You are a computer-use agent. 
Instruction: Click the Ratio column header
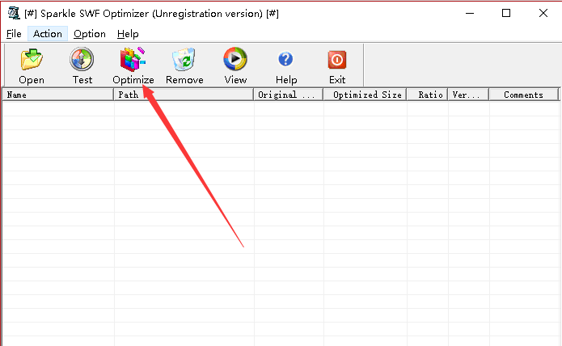pyautogui.click(x=427, y=95)
